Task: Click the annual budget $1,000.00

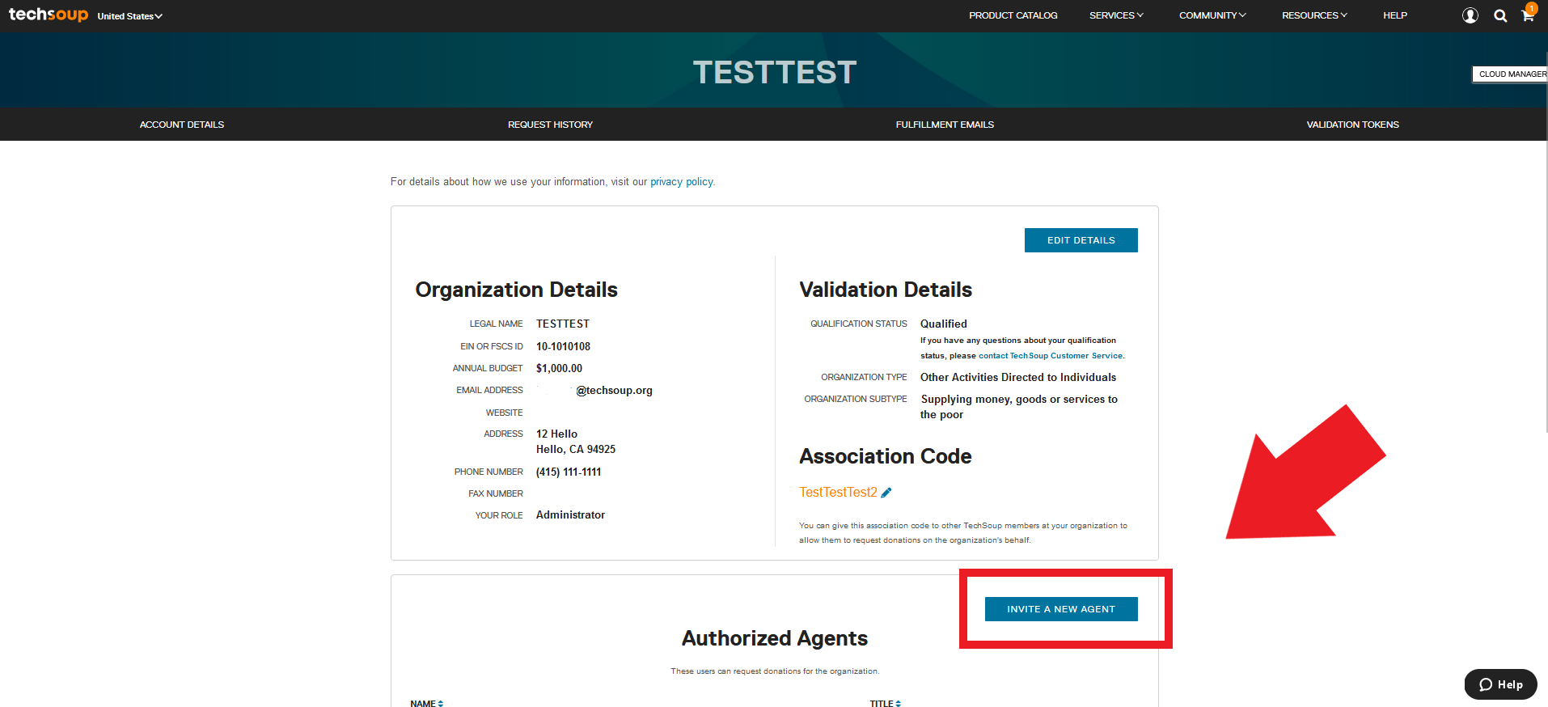Action: pyautogui.click(x=559, y=368)
